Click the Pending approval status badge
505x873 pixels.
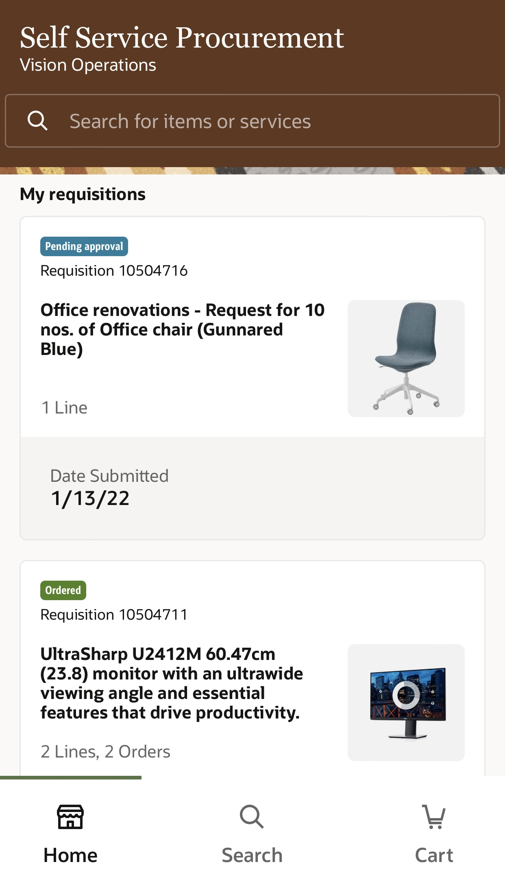click(x=84, y=246)
